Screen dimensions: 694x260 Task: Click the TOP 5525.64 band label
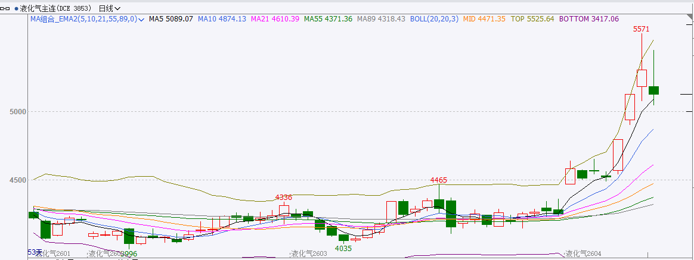point(532,19)
